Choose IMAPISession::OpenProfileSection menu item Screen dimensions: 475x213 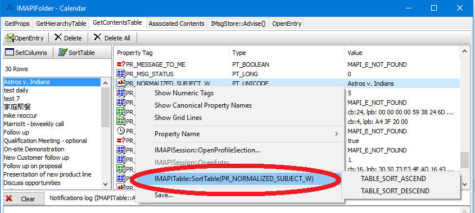[239, 150]
